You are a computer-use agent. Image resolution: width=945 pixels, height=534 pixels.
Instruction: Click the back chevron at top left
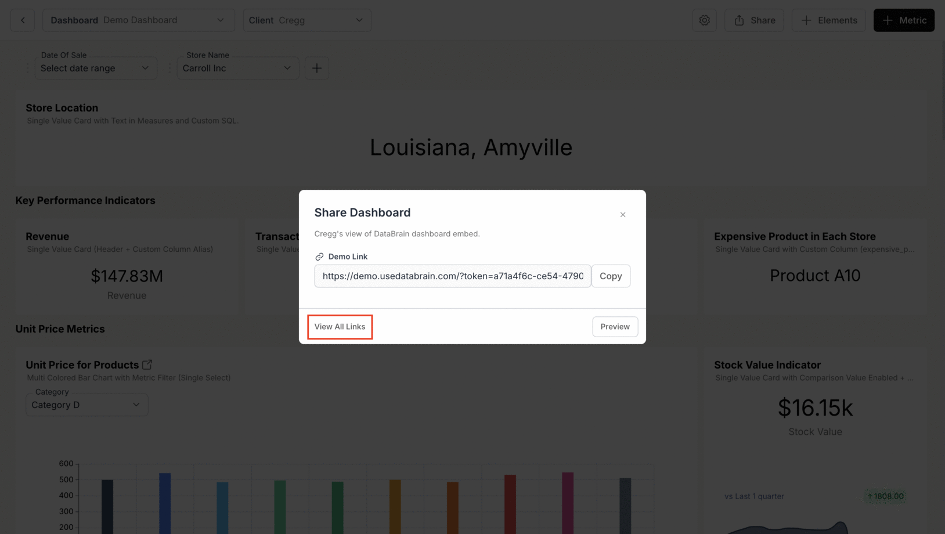[22, 20]
